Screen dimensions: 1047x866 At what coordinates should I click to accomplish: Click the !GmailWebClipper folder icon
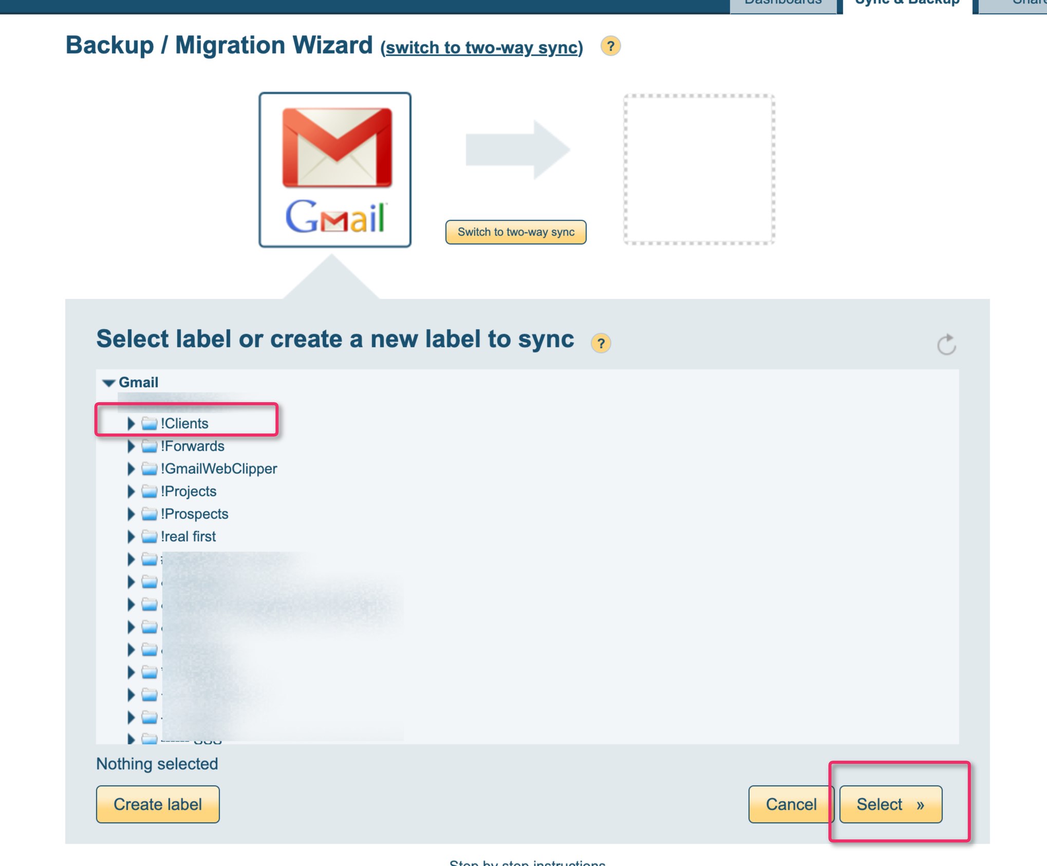coord(149,468)
